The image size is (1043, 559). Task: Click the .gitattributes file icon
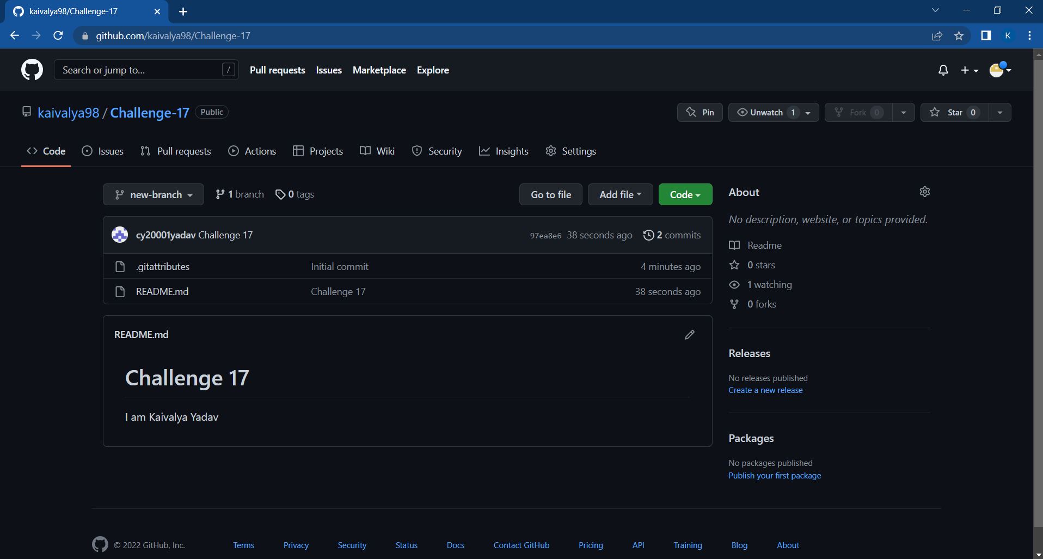(120, 267)
